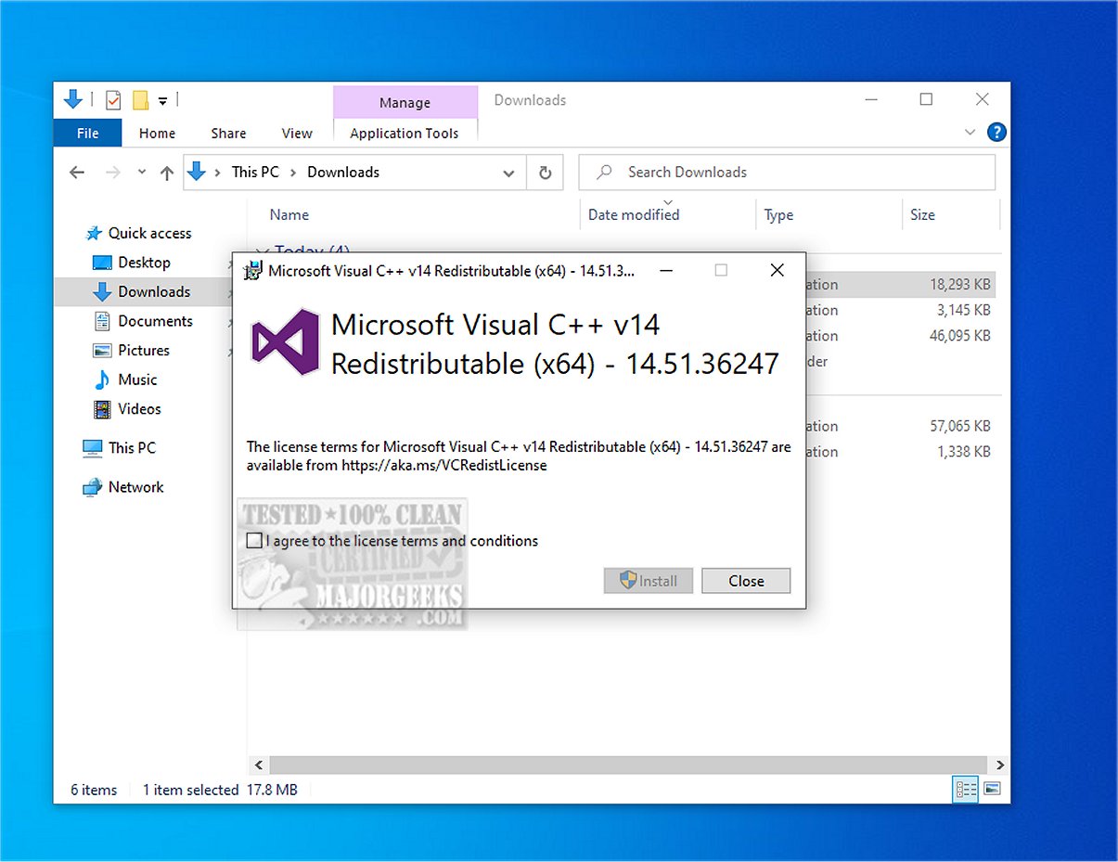Switch to the View ribbon tab
The width and height of the screenshot is (1118, 862).
pyautogui.click(x=297, y=133)
